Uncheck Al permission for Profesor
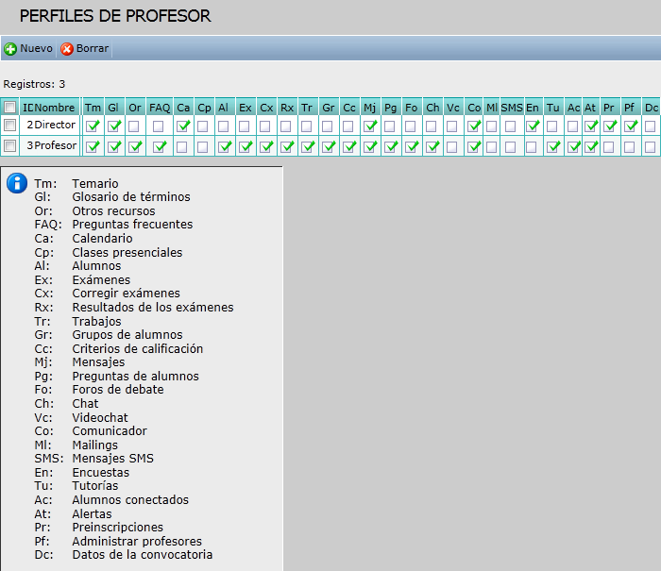Viewport: 661px width, 571px height. coord(225,146)
